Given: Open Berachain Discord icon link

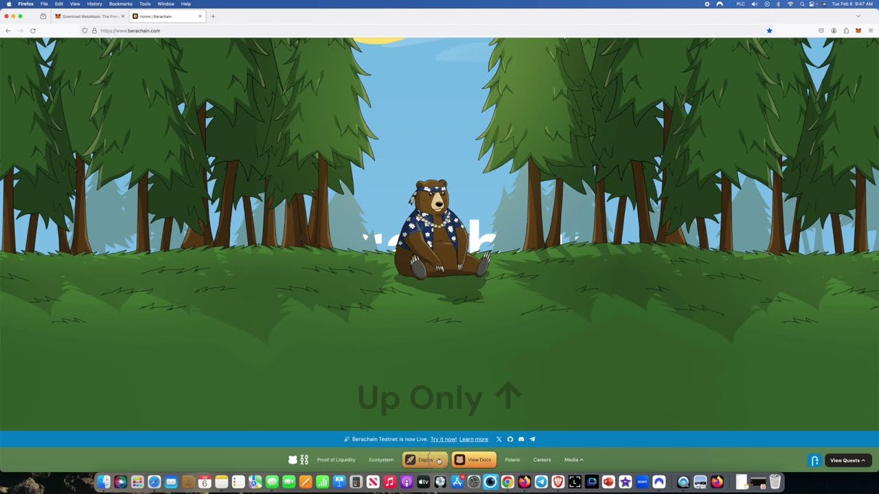Looking at the screenshot, I should (521, 439).
